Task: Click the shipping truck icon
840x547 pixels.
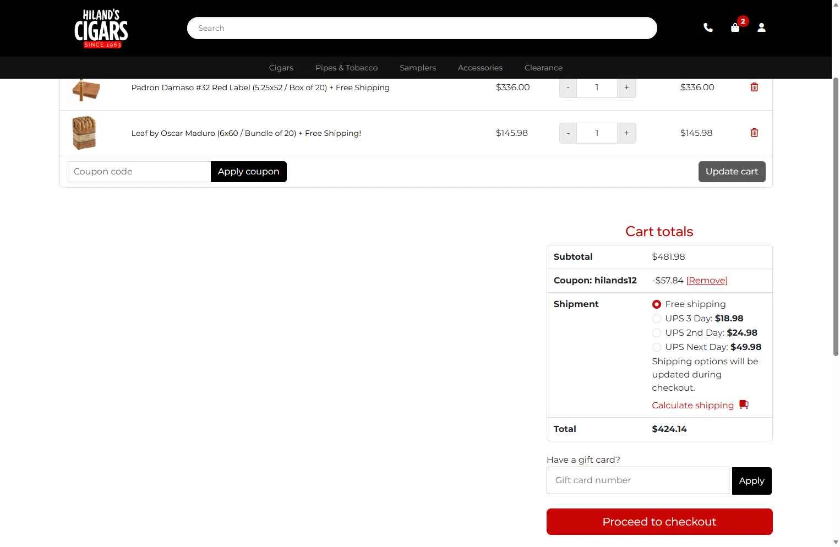Action: (x=744, y=405)
